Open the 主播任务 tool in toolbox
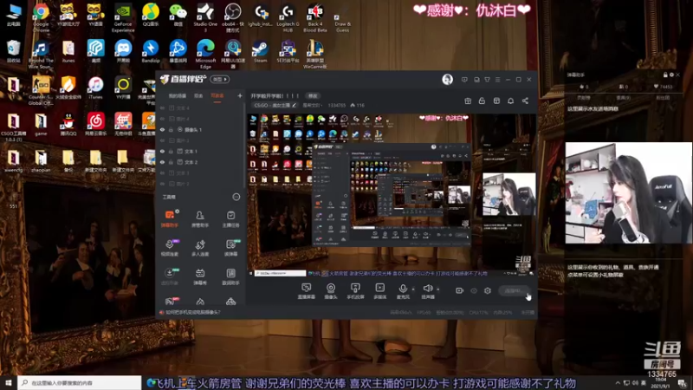Image resolution: width=693 pixels, height=390 pixels. tap(230, 219)
